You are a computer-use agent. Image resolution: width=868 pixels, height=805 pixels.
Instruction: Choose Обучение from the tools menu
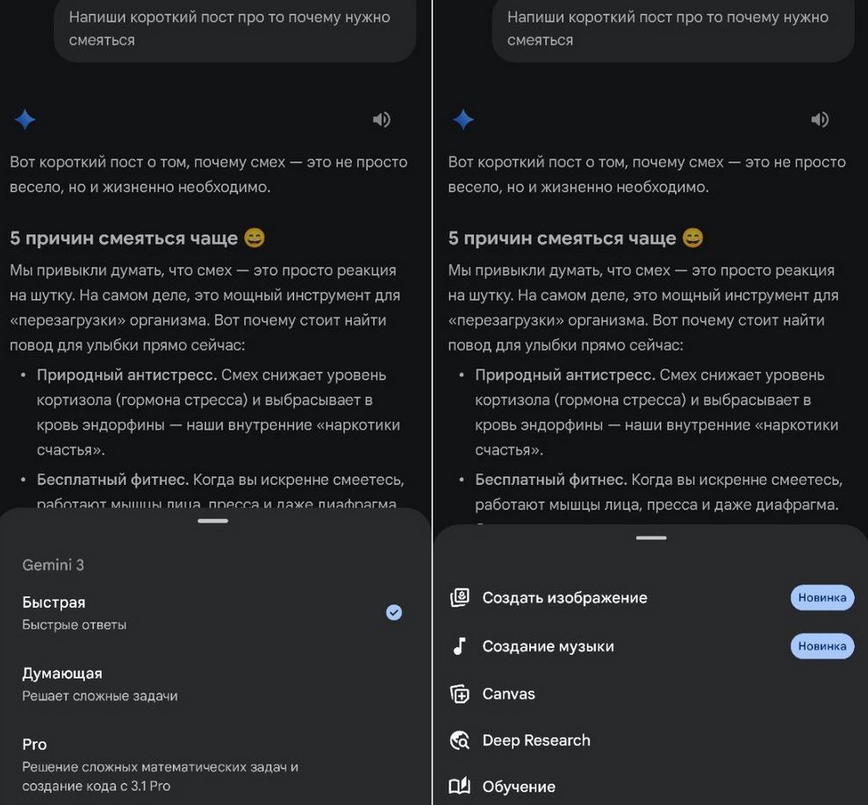(x=519, y=786)
